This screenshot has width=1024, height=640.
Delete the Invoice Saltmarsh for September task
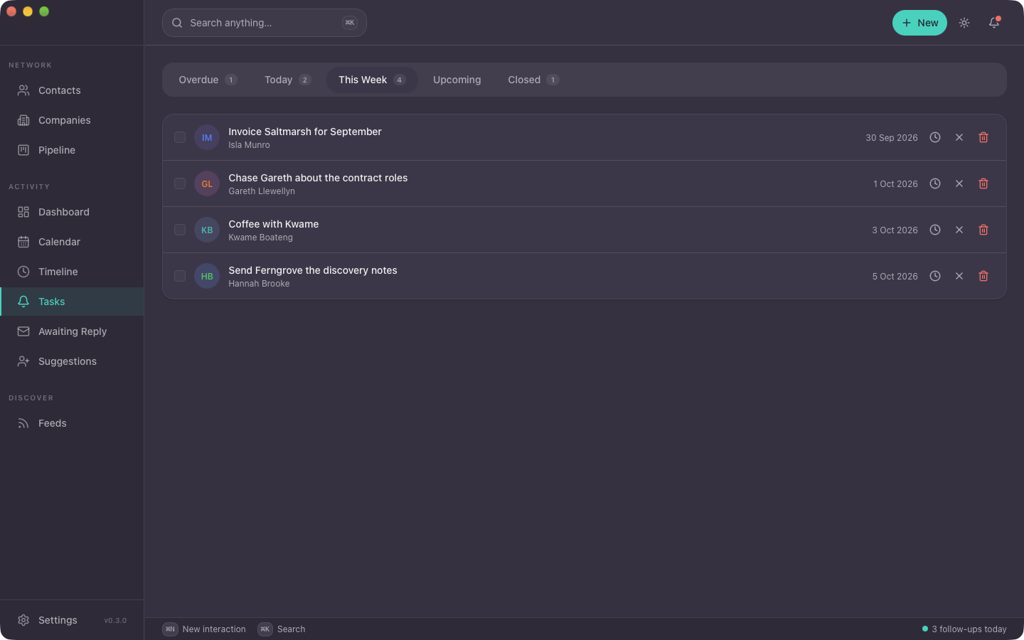[983, 137]
